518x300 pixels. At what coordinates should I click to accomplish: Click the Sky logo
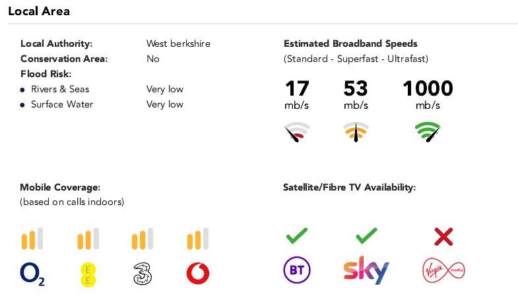[366, 270]
